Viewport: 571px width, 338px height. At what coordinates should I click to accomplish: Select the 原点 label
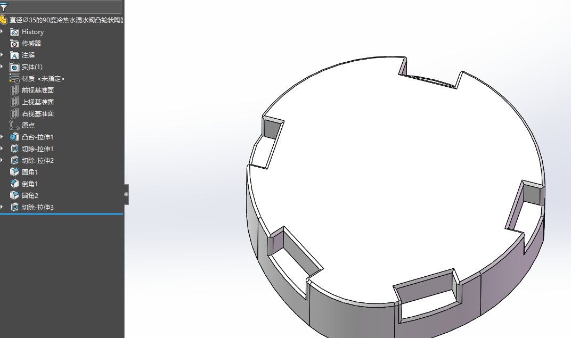(x=28, y=125)
